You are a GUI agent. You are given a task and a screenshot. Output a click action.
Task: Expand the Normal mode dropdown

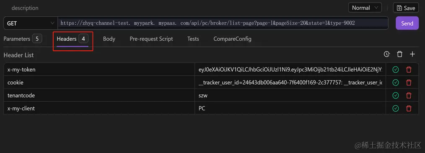click(365, 8)
